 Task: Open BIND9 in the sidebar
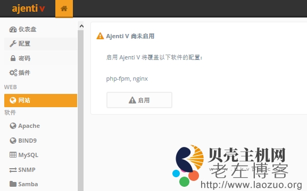(40, 141)
